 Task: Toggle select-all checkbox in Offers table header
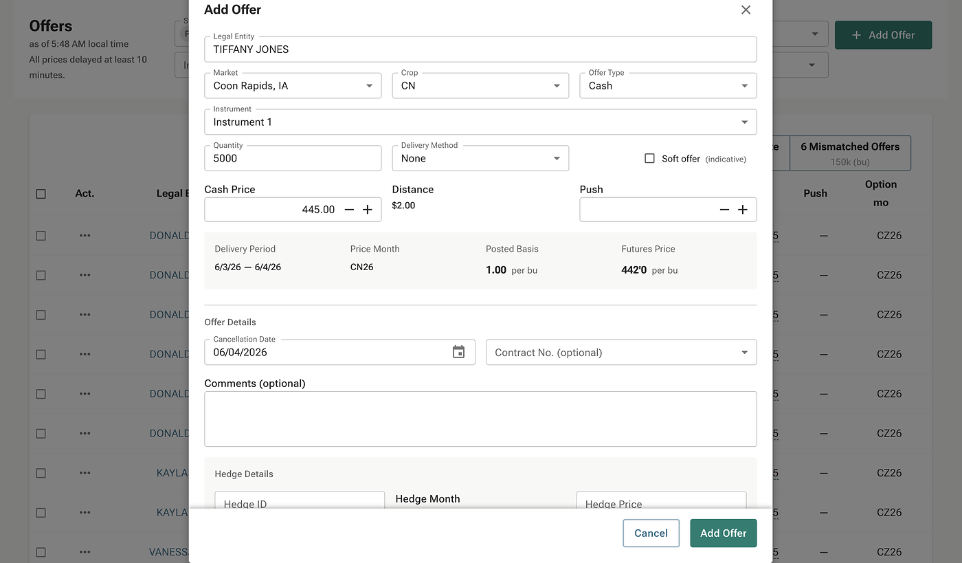[x=41, y=194]
